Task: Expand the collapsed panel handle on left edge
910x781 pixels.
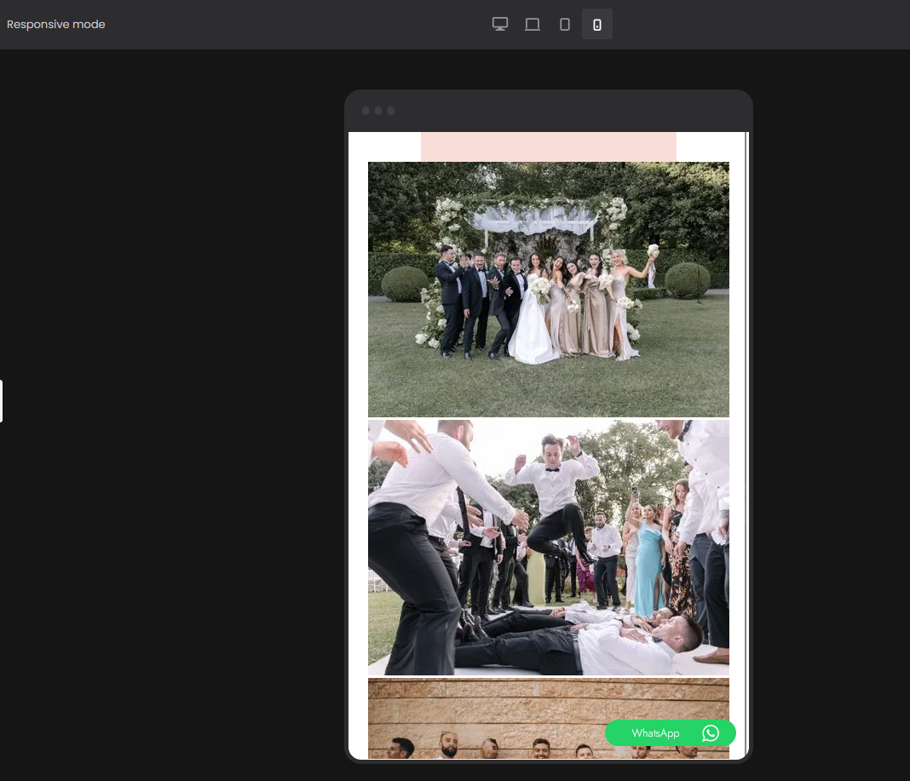Action: [2, 401]
